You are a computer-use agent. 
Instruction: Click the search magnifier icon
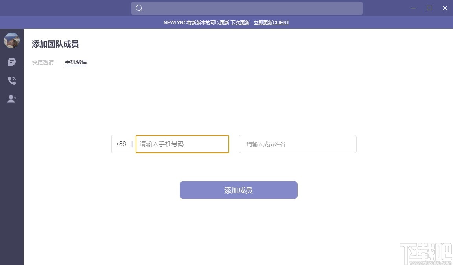(139, 8)
